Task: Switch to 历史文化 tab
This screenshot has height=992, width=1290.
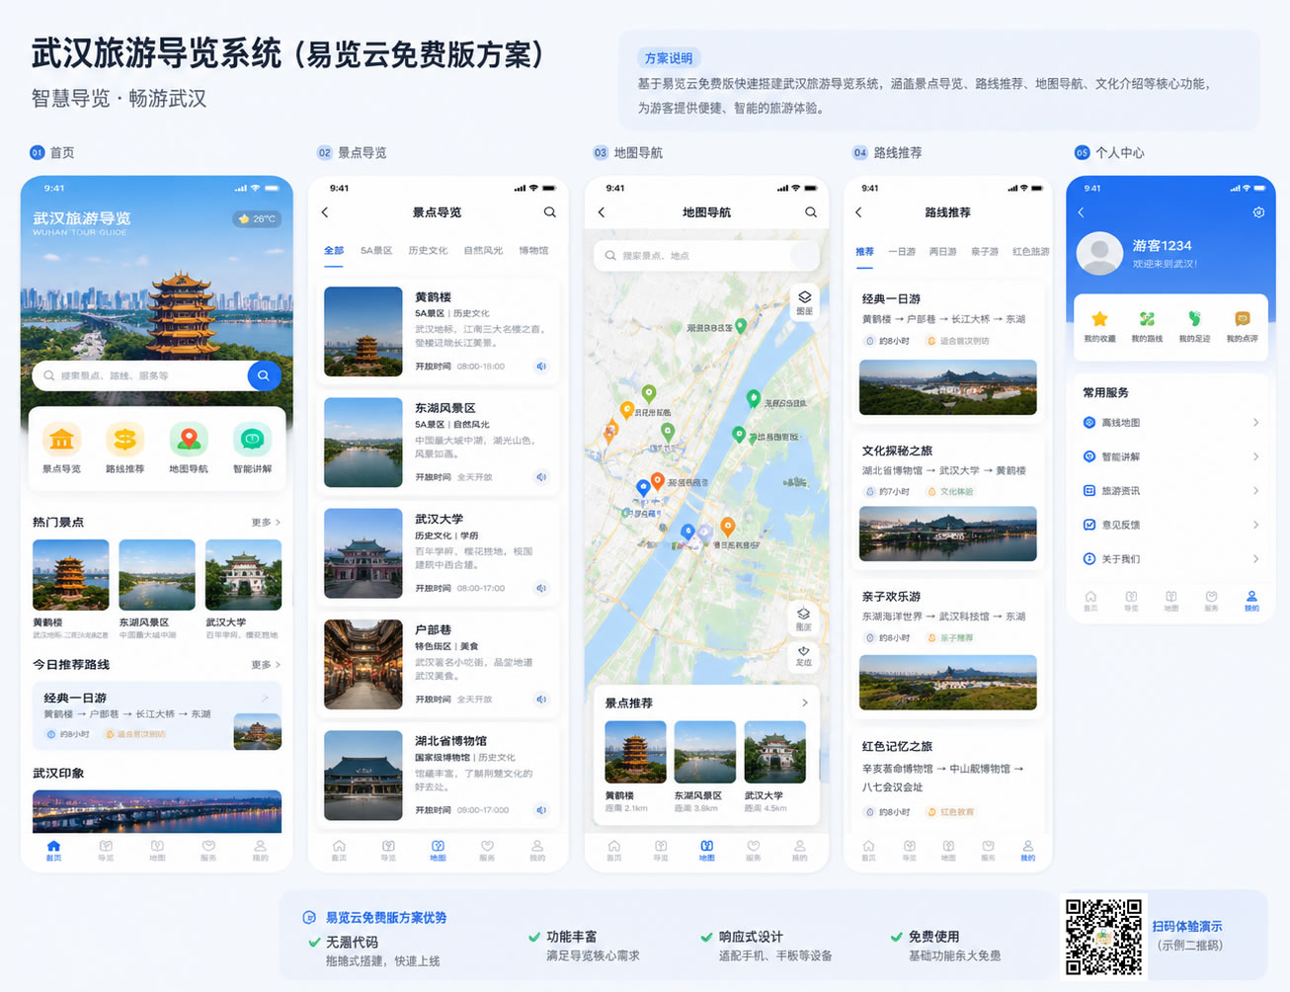Action: [428, 251]
